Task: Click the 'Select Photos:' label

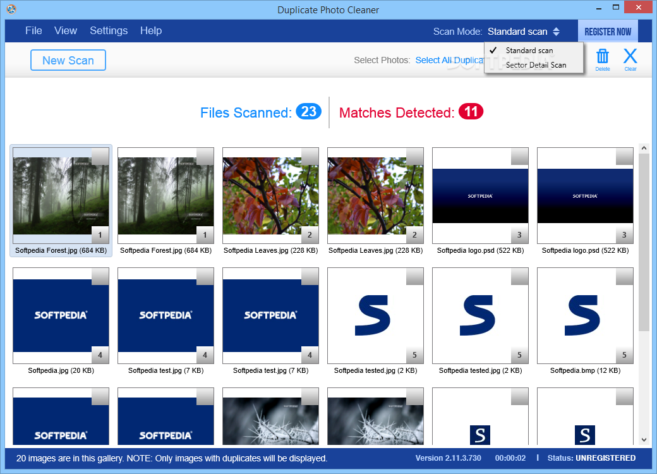Action: tap(382, 60)
